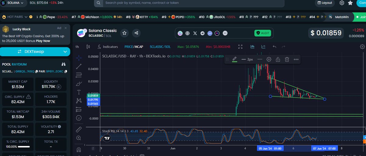Select the triangle's right end anchor point
The height and width of the screenshot is (156, 366).
click(325, 99)
